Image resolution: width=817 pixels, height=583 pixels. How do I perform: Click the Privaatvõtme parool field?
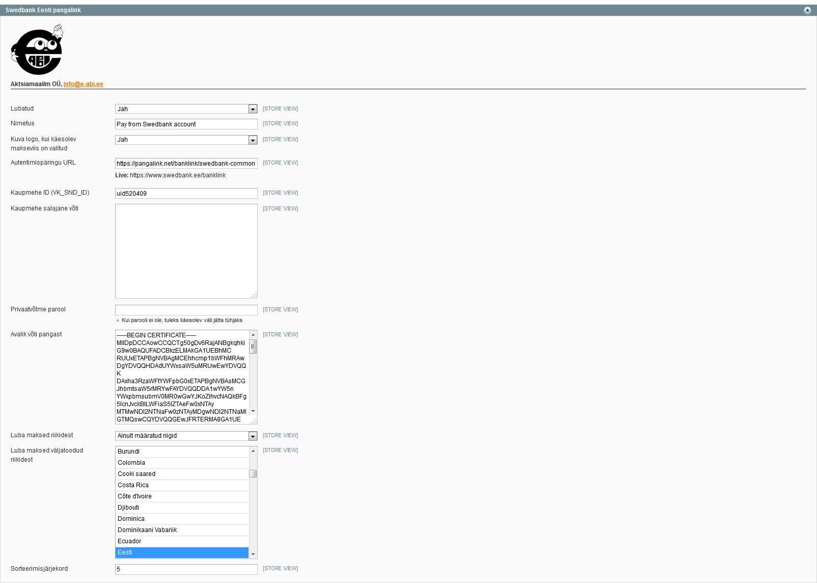[x=186, y=310]
